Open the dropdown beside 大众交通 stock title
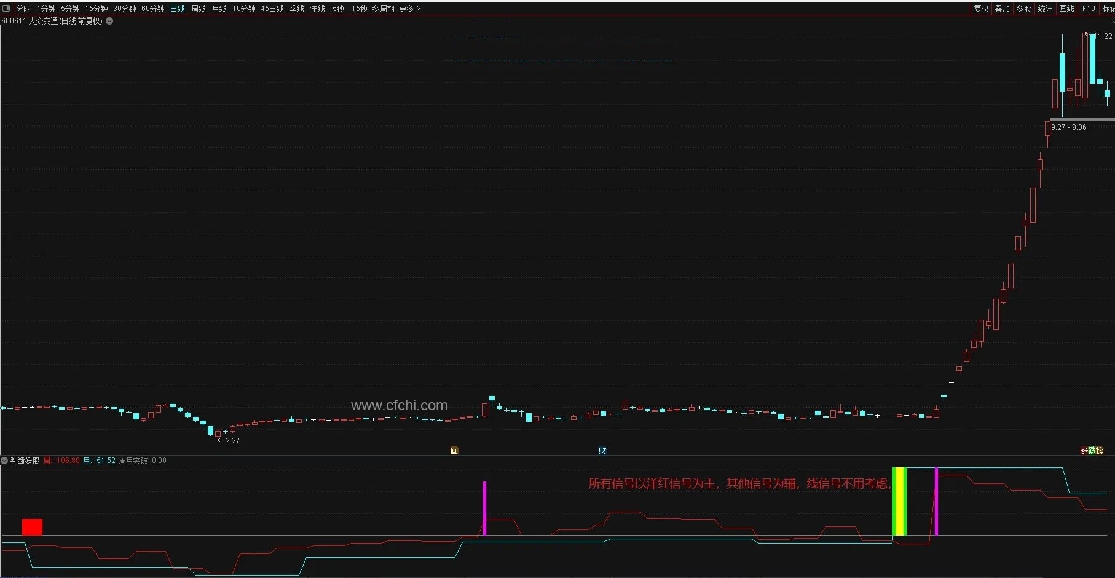The width and height of the screenshot is (1115, 578). click(109, 21)
